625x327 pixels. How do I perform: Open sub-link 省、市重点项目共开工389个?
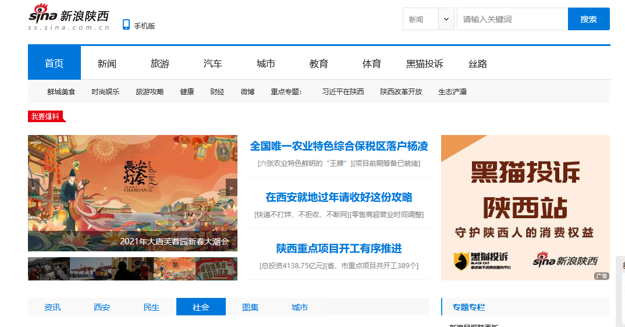point(372,265)
